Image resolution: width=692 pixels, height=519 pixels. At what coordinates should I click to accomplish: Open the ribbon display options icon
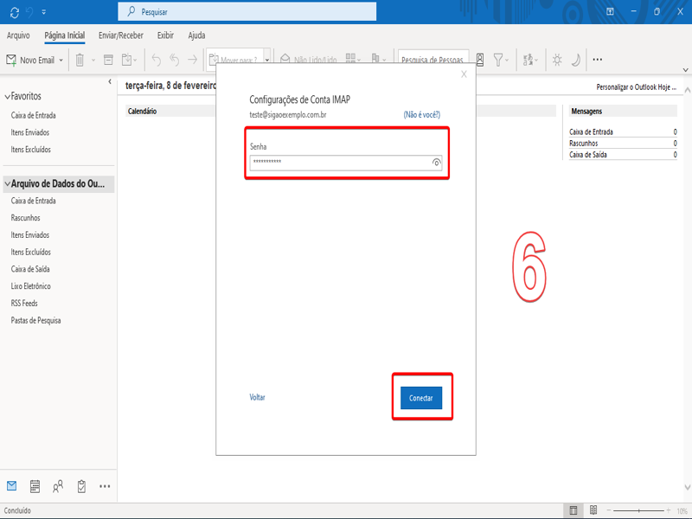point(610,11)
